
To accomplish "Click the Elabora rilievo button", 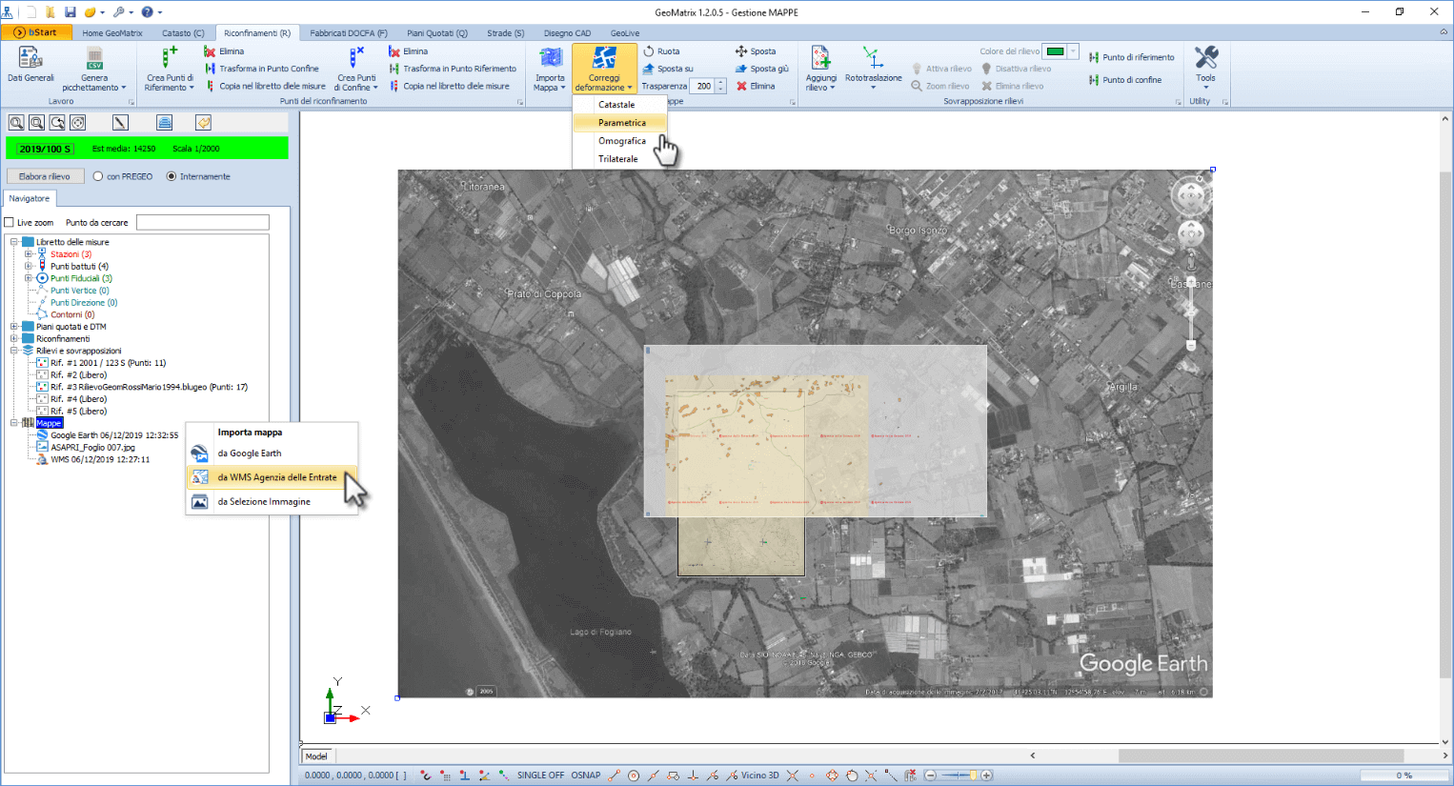I will pyautogui.click(x=44, y=176).
